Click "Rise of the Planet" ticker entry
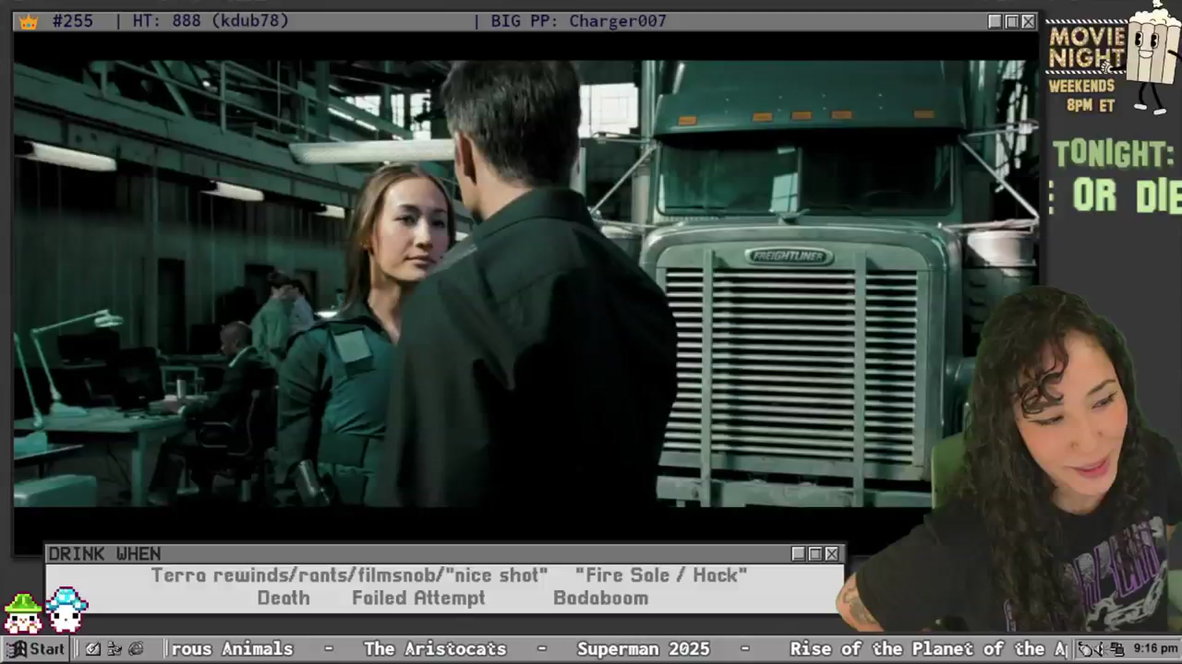Viewport: 1182px width, 664px height. point(929,649)
